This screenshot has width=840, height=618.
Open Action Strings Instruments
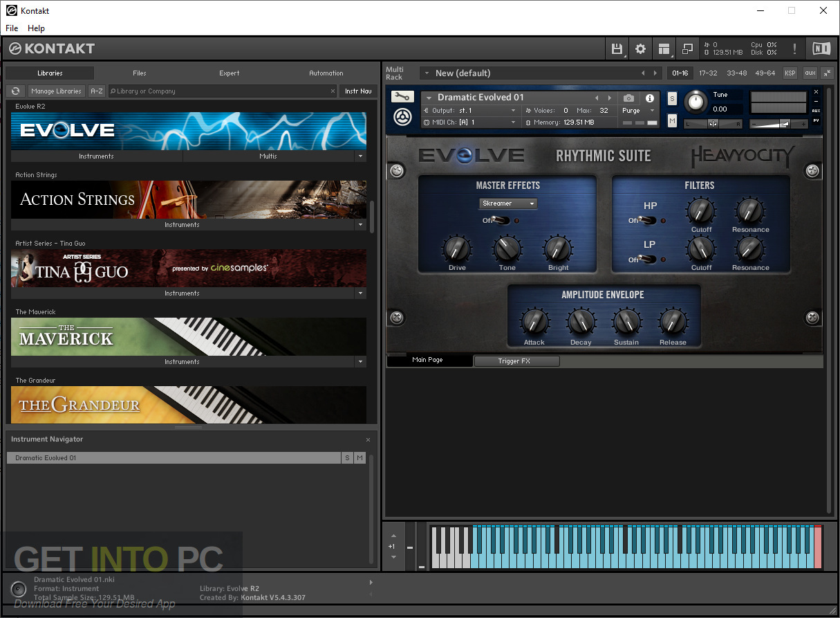point(183,225)
